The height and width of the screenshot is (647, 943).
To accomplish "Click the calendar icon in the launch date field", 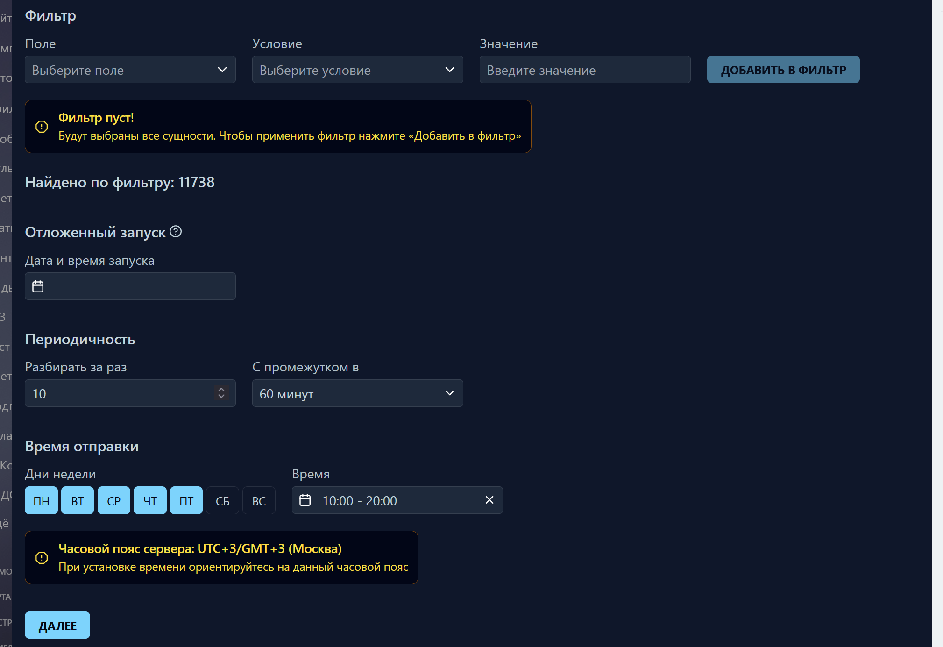I will point(38,286).
